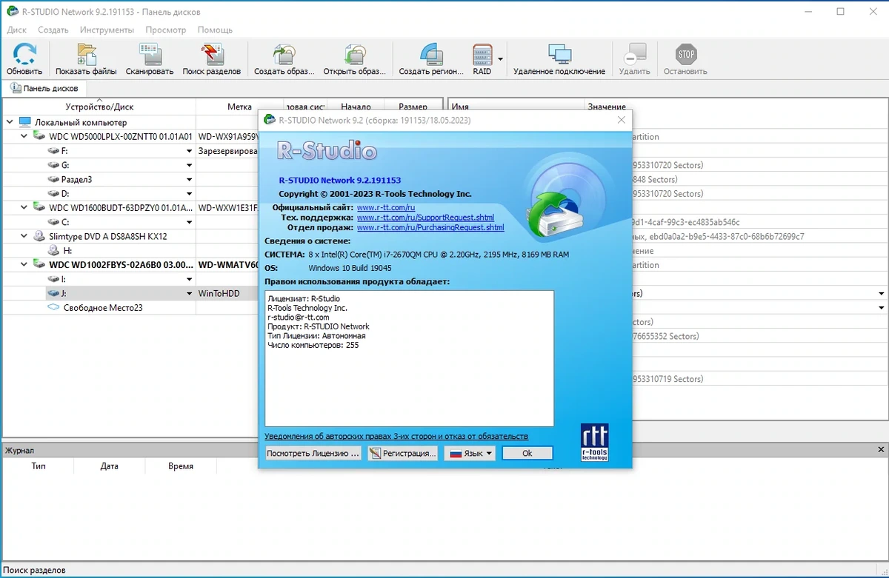Open the SupportRequest.shtml support link
The height and width of the screenshot is (578, 889).
pyautogui.click(x=425, y=218)
